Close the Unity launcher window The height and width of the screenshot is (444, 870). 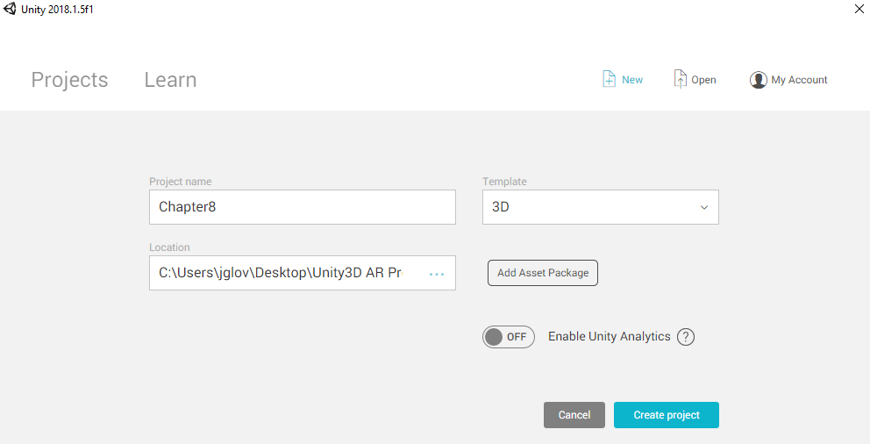(858, 9)
